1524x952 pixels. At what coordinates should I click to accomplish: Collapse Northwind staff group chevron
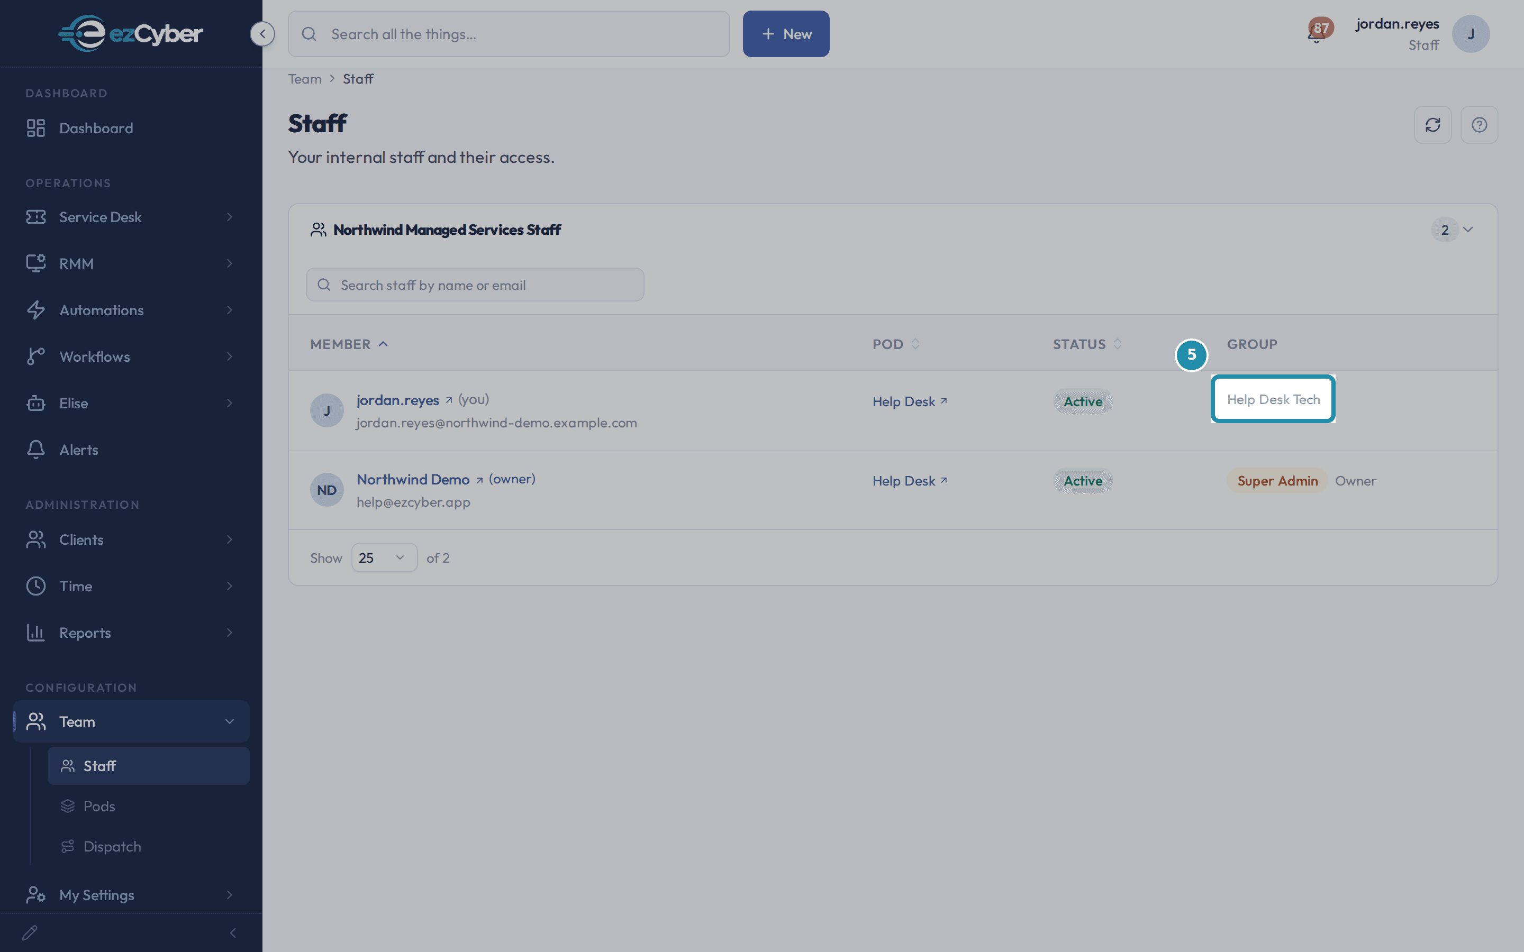point(1468,230)
